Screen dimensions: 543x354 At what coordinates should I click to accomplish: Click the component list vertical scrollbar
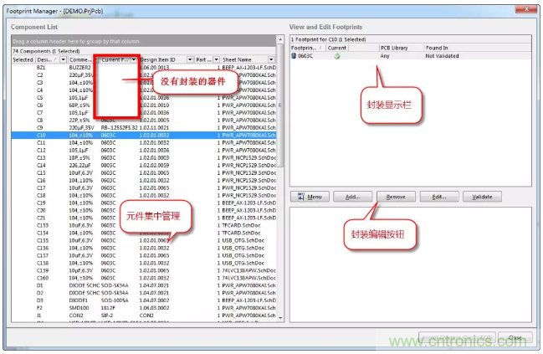279,167
